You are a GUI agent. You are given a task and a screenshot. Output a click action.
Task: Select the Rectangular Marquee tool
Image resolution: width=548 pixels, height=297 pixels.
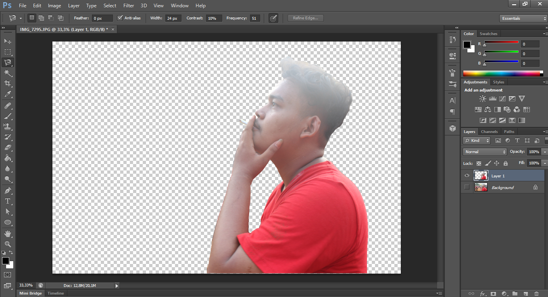pos(8,52)
